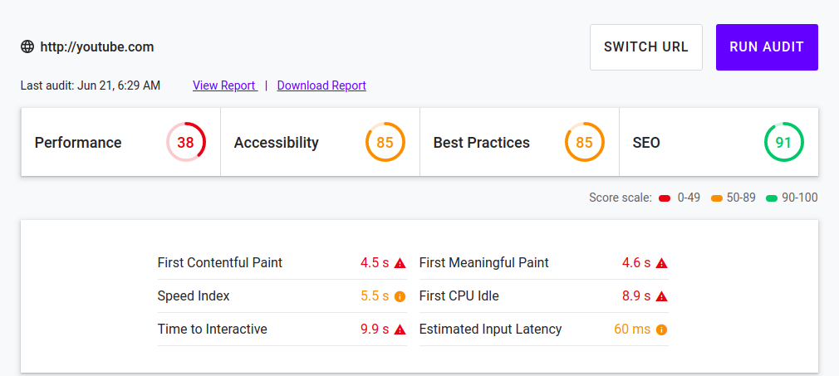Click the SEO score gauge showing 91
The height and width of the screenshot is (376, 839).
(783, 143)
